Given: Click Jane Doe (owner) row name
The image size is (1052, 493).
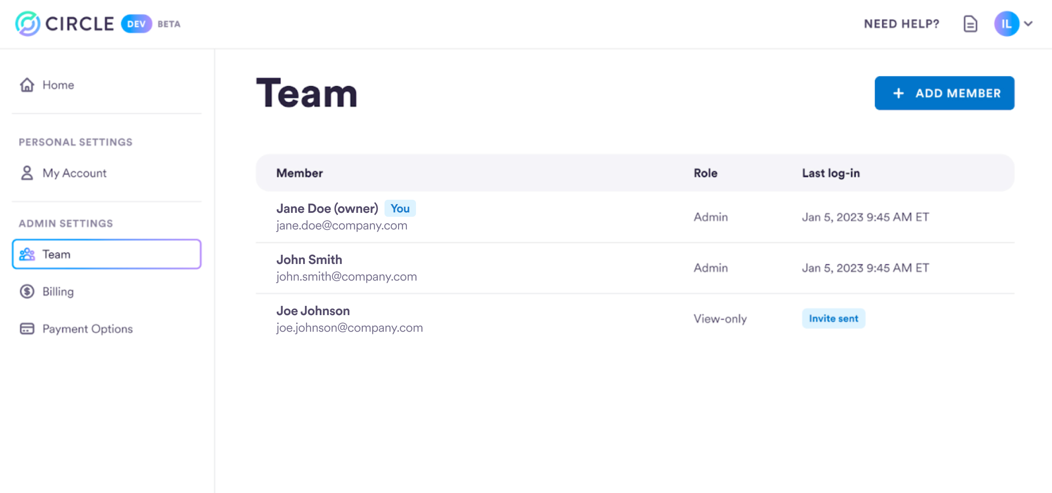Looking at the screenshot, I should point(327,208).
